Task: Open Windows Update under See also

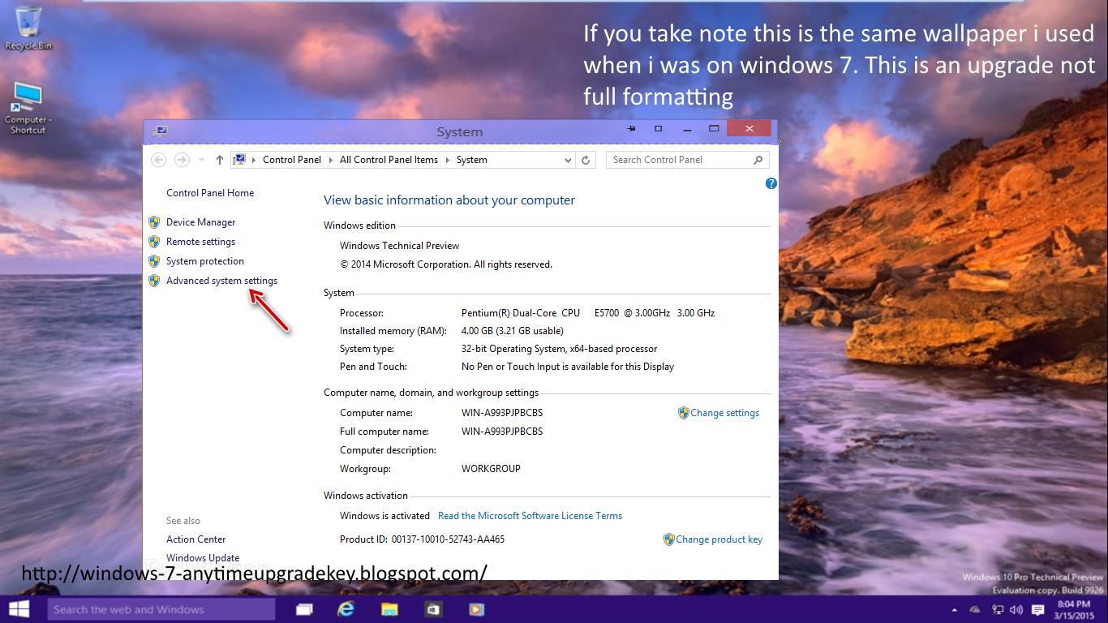Action: (x=203, y=558)
